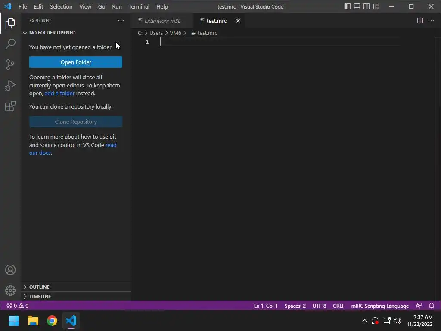This screenshot has height=331, width=441.
Task: Open the Terminal menu
Action: [139, 6]
